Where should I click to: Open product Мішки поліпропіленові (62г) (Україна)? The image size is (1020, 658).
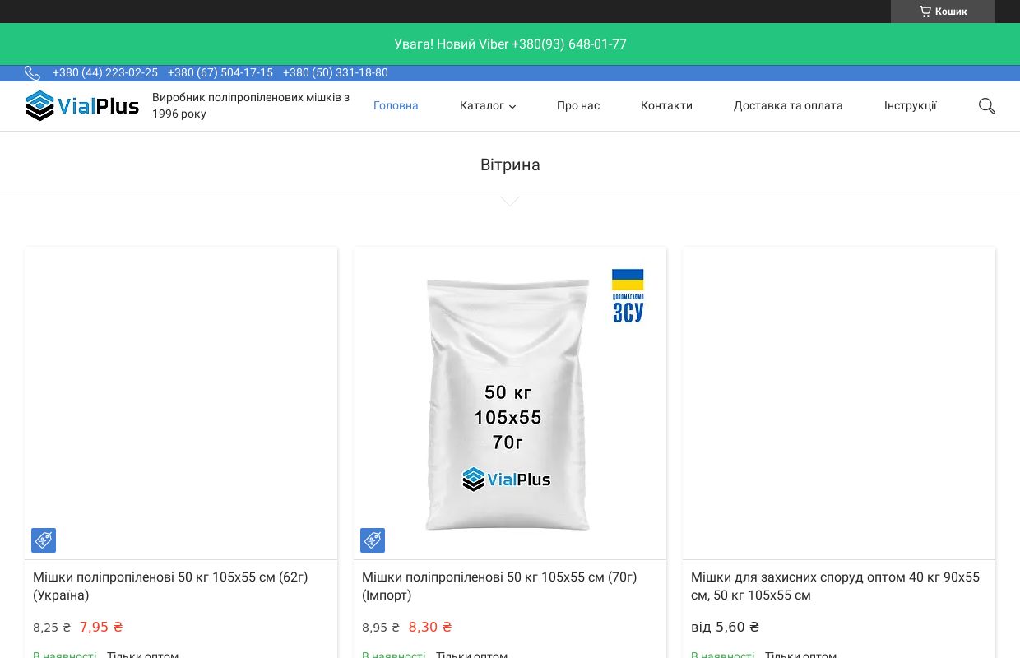(x=170, y=586)
